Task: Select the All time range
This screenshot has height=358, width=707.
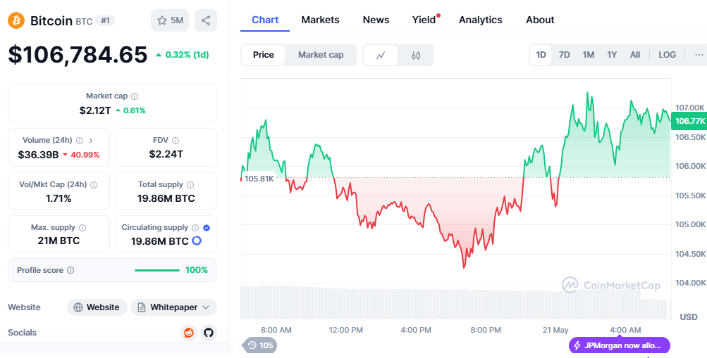Action: pyautogui.click(x=635, y=55)
